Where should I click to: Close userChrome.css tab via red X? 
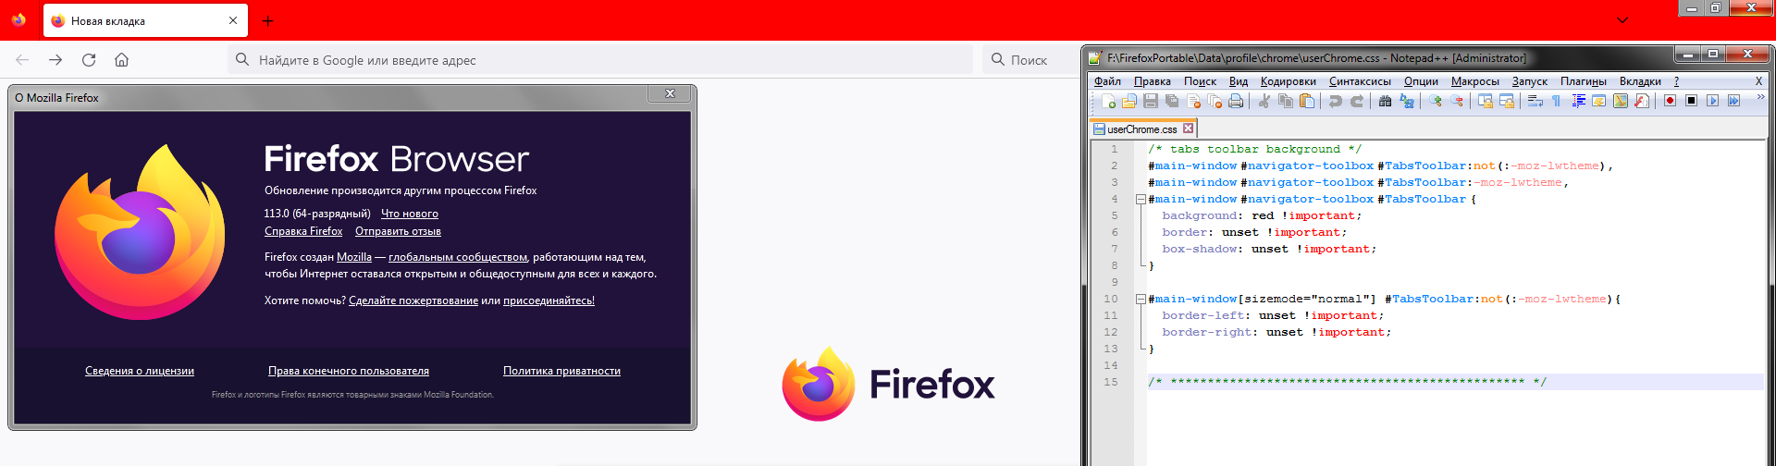(x=1189, y=129)
